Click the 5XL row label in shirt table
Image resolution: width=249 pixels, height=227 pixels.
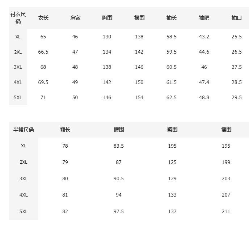point(18,97)
